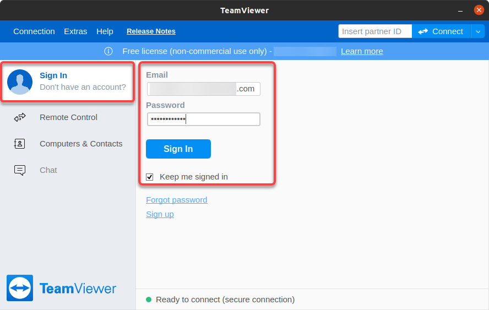The width and height of the screenshot is (489, 310).
Task: Click Don't have an account? text
Action: (x=83, y=87)
